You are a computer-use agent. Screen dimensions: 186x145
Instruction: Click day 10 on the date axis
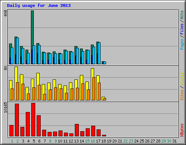point(60,141)
